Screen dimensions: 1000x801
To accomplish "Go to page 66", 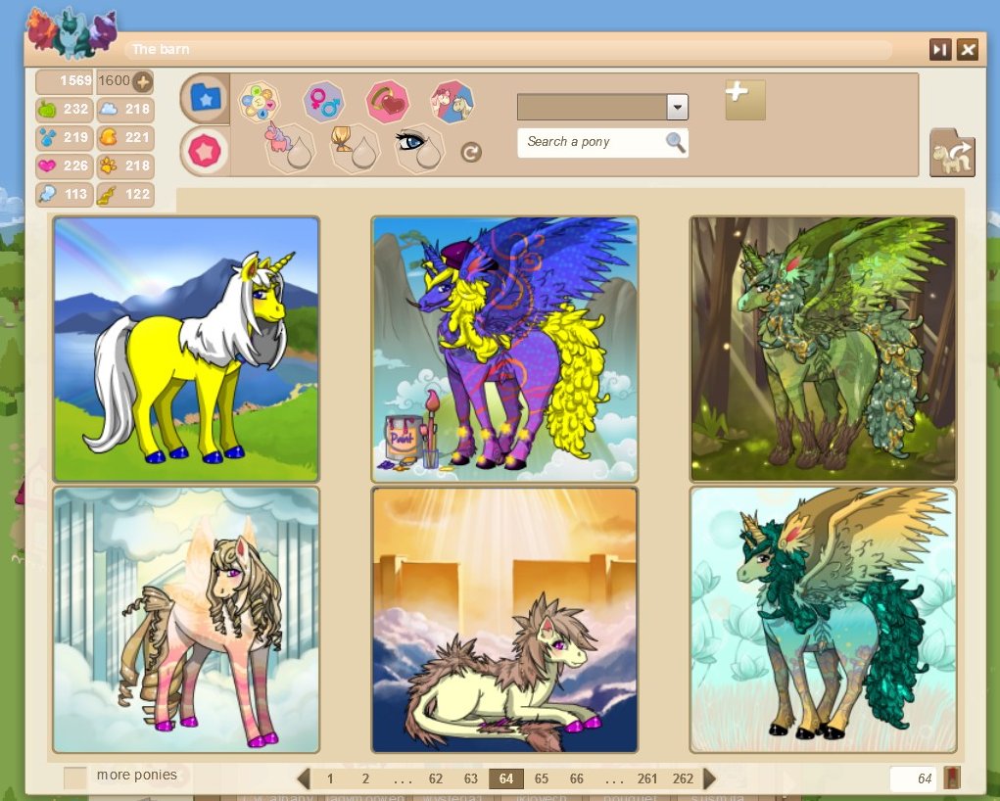I will [577, 778].
